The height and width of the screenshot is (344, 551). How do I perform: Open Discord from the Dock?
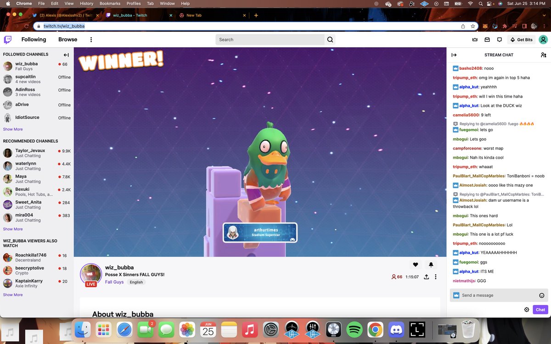click(x=396, y=329)
